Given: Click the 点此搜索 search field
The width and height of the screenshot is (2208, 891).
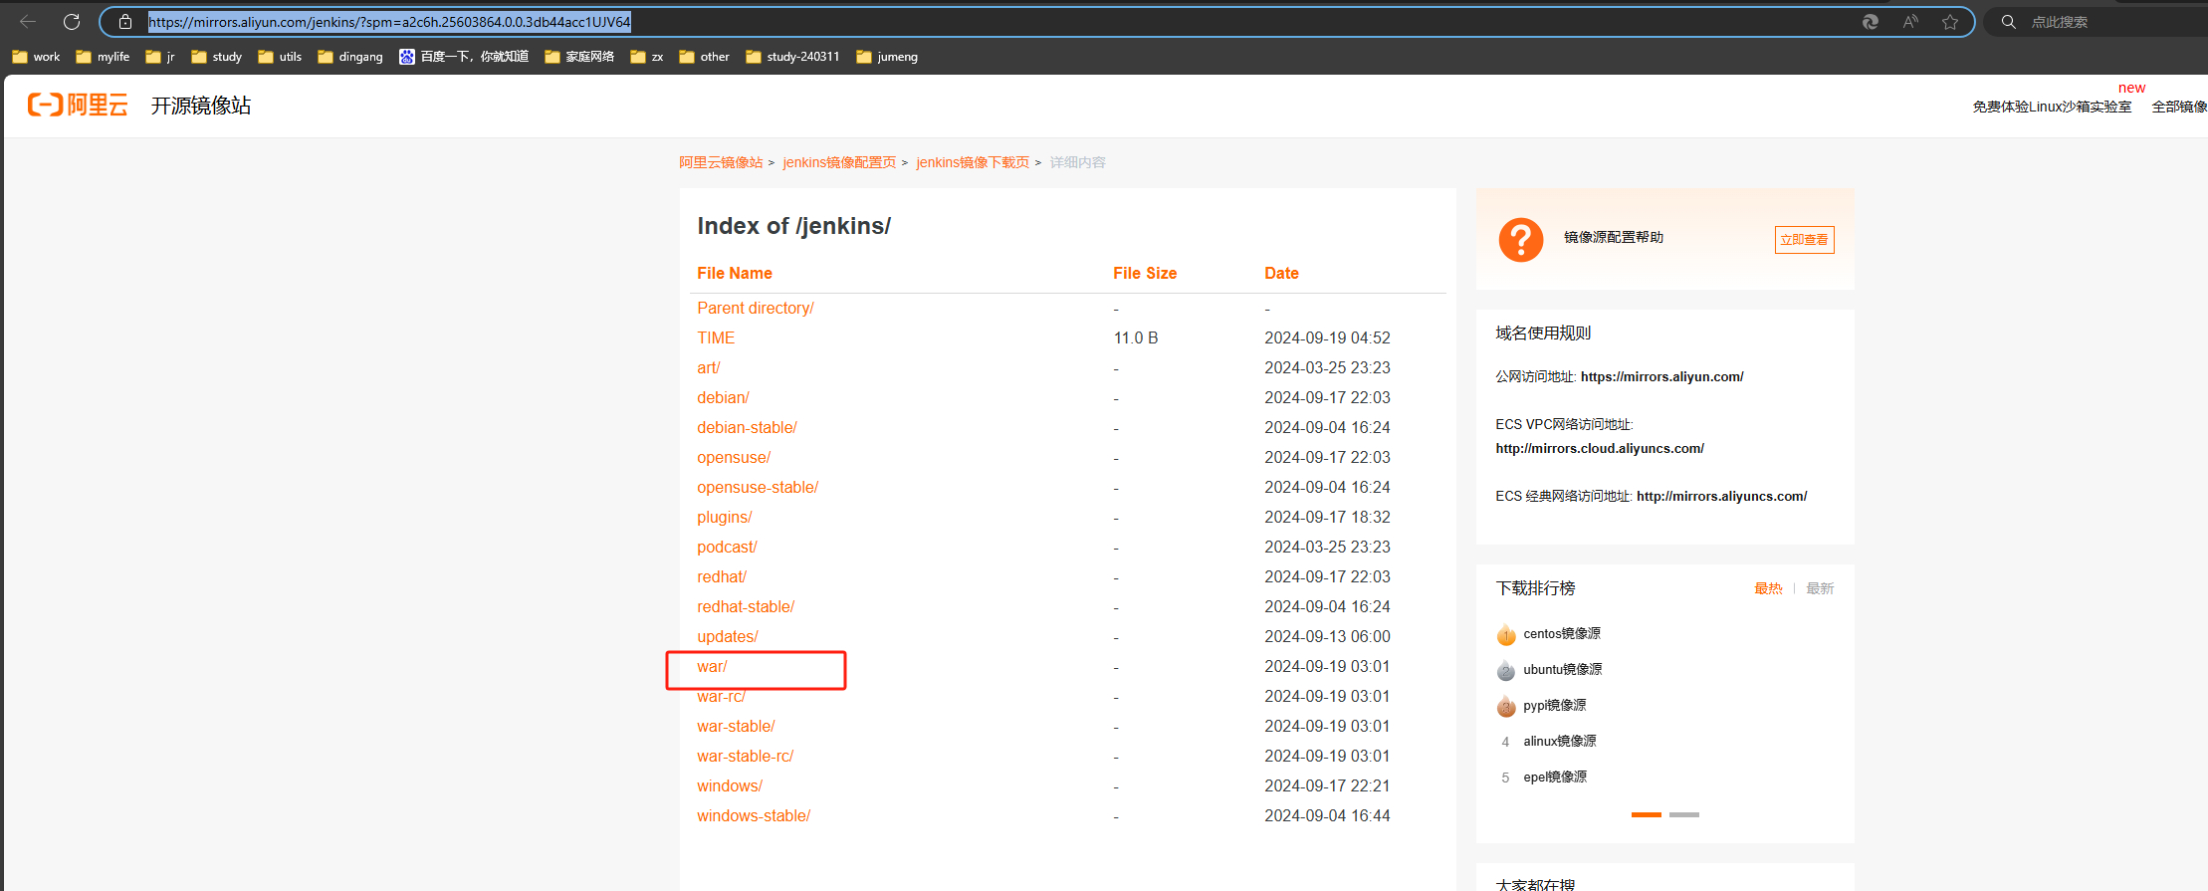Looking at the screenshot, I should pos(2091,22).
